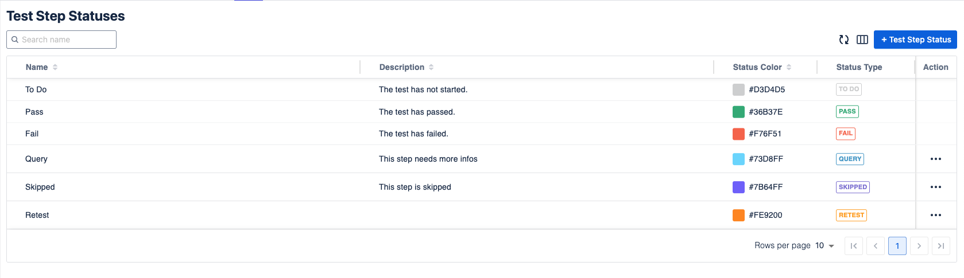Go to the next page

click(x=919, y=246)
